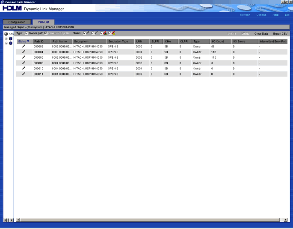This screenshot has height=229, width=293.
Task: Click the table scrollbar right arrow
Action: tap(286, 220)
